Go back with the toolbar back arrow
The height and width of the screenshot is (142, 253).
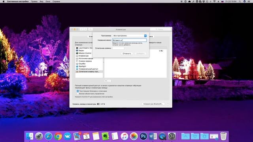pos(81,29)
